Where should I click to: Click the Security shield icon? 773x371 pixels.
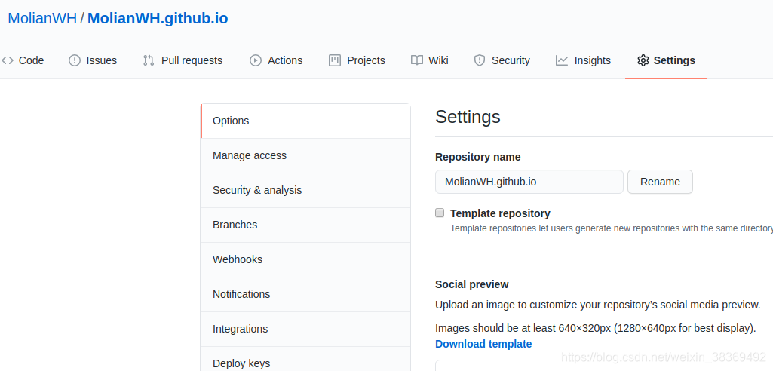click(x=479, y=60)
